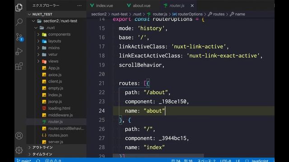Screen dimensions: 289x162
Task: Open errors and warnings status item
Action: tap(53, 161)
